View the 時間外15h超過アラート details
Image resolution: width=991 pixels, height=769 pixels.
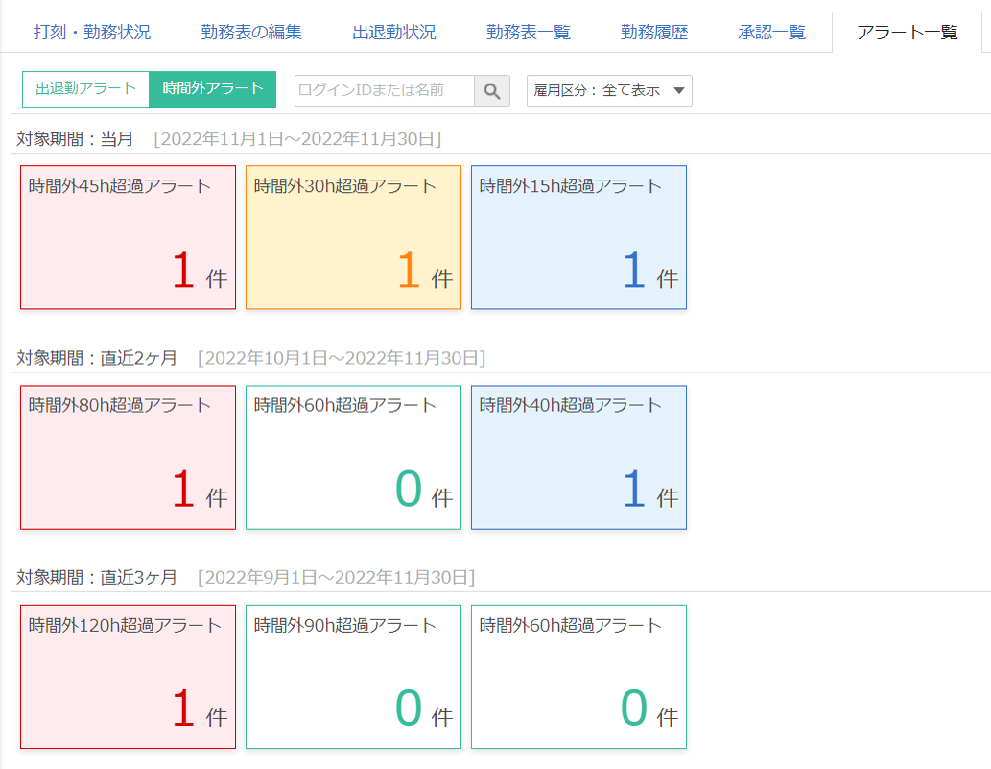[x=578, y=236]
